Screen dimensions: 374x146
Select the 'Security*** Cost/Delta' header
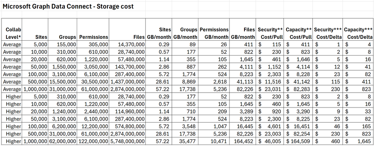(328, 29)
